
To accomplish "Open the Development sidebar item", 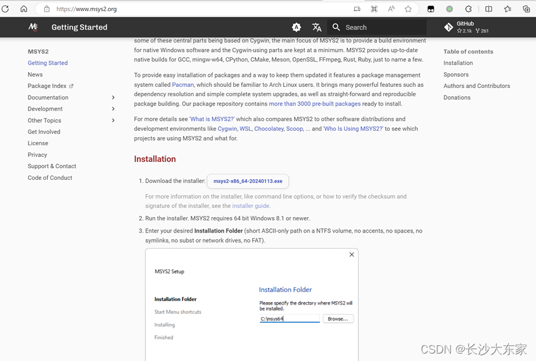I will [x=45, y=109].
